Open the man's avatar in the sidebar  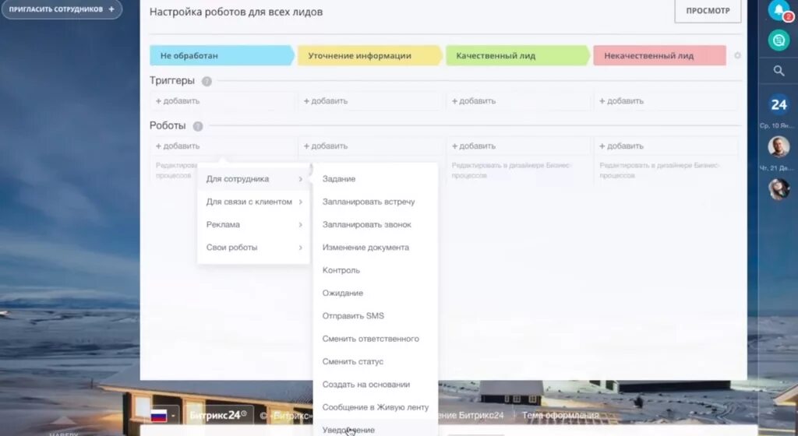(x=779, y=147)
